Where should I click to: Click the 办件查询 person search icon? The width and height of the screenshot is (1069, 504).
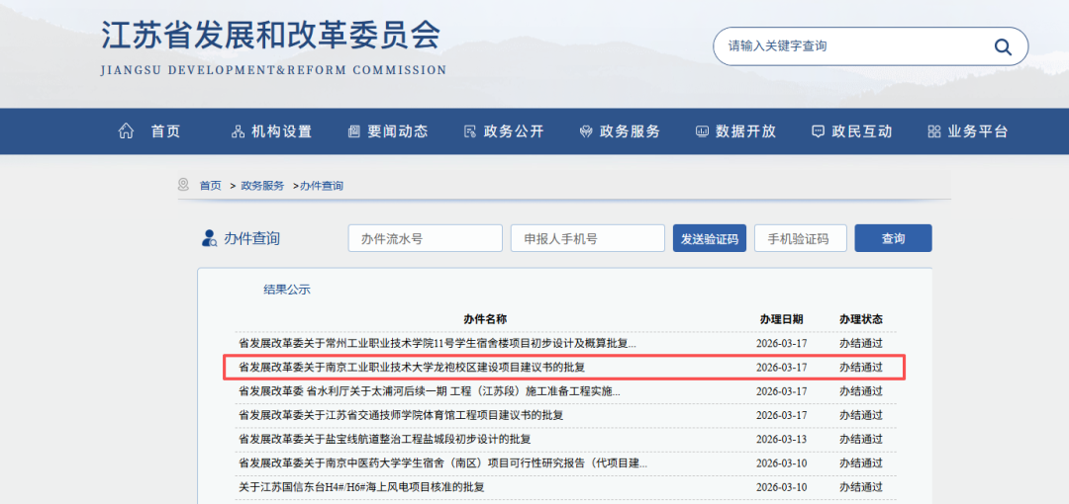pos(209,238)
